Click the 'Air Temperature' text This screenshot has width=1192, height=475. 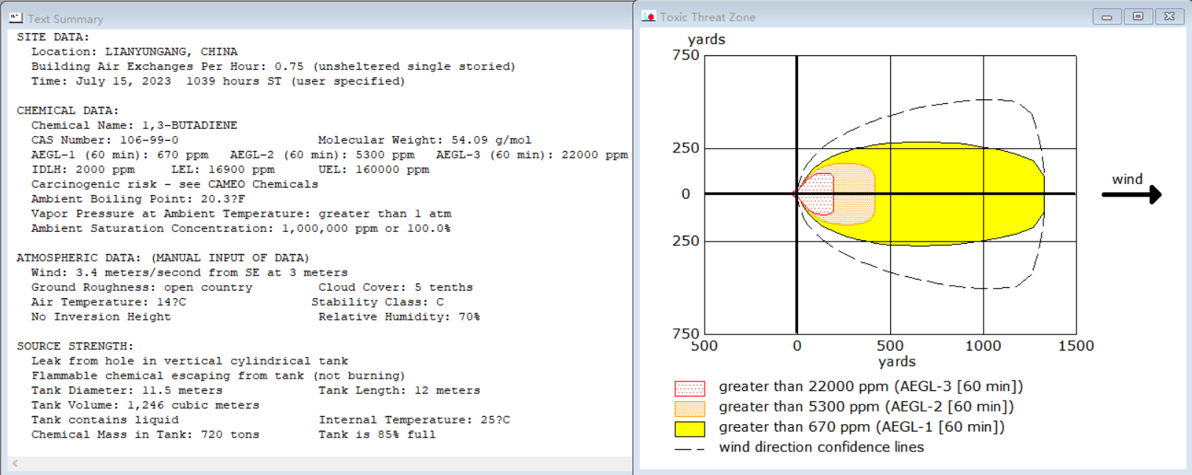(x=108, y=302)
